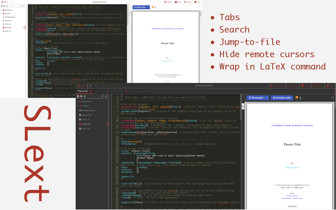Click Recompile in the light window
Image resolution: width=336 pixels, height=210 pixels.
tap(140, 7)
